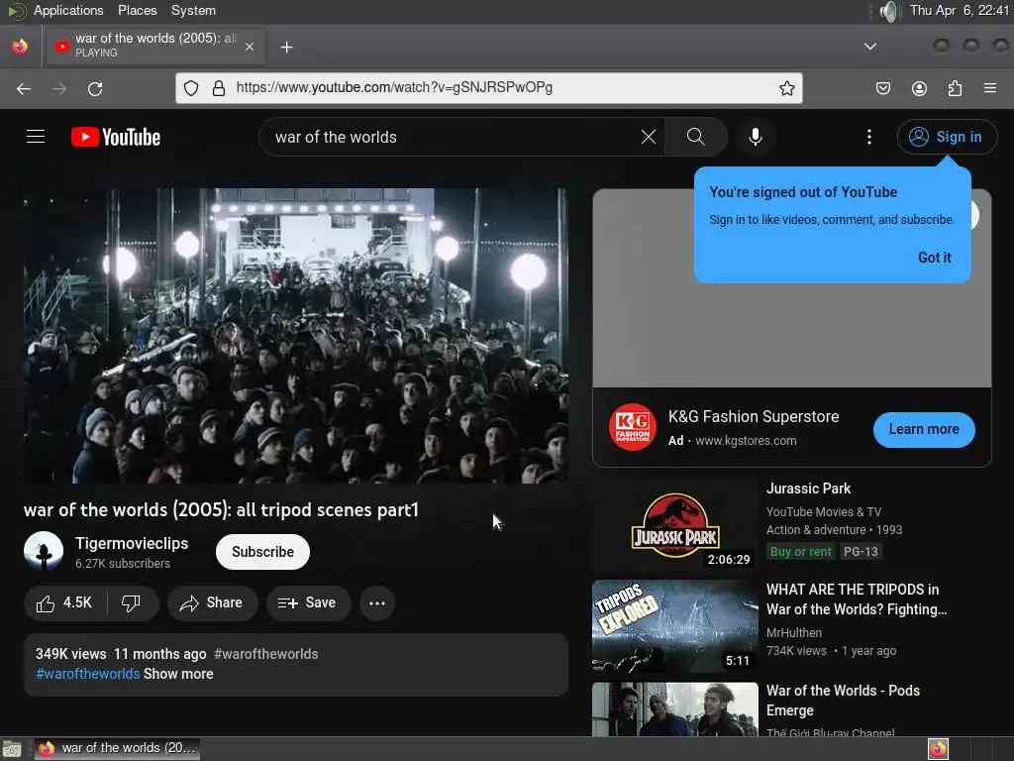The image size is (1014, 761).
Task: Click the MrHulthen channel name
Action: point(793,633)
